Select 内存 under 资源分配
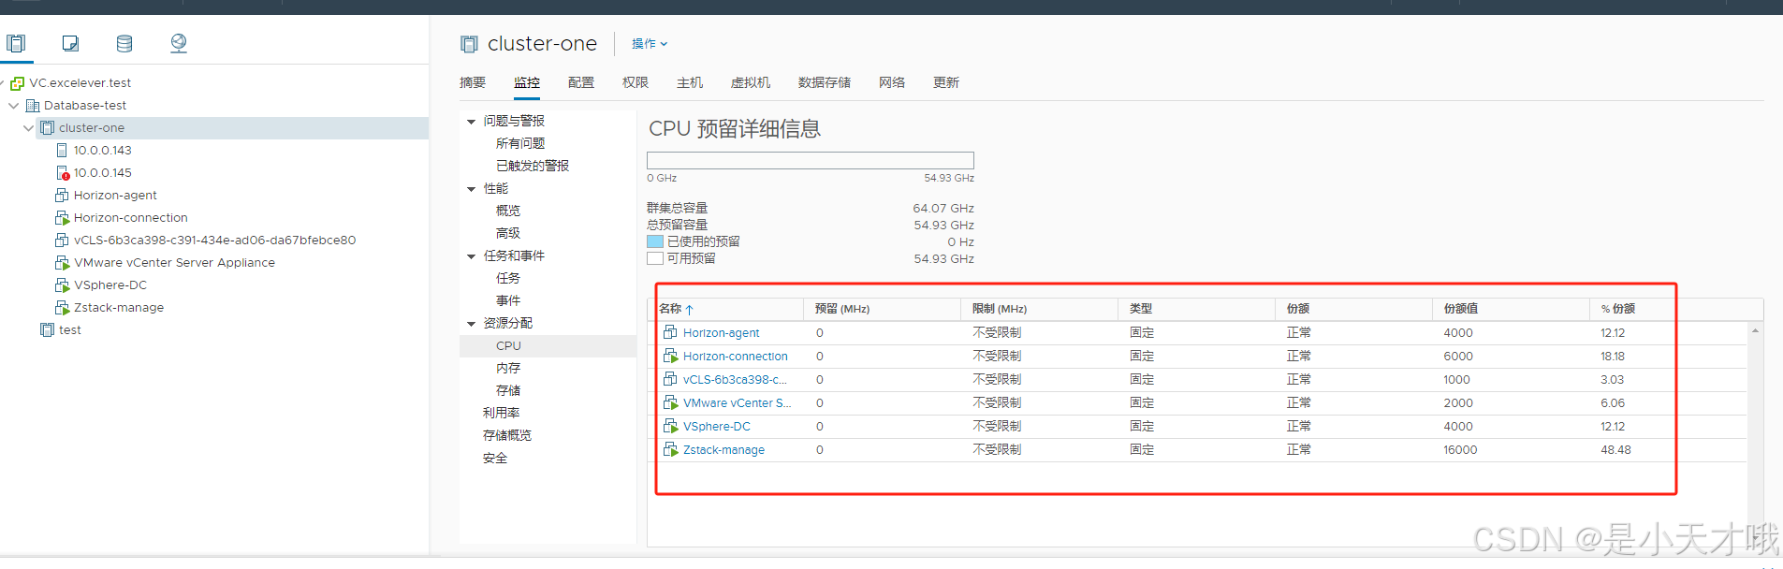 pyautogui.click(x=508, y=368)
